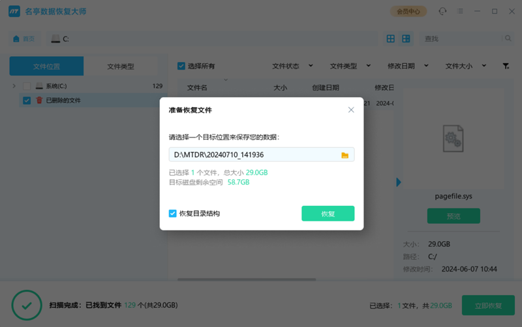The image size is (522, 327).
Task: Toggle 恢复目录结构 checkbox
Action: [172, 214]
